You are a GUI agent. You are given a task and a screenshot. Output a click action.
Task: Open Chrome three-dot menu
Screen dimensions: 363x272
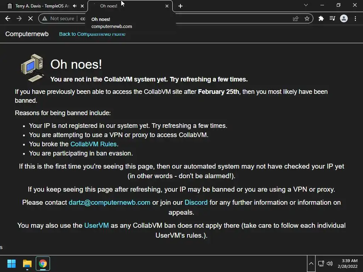355,18
